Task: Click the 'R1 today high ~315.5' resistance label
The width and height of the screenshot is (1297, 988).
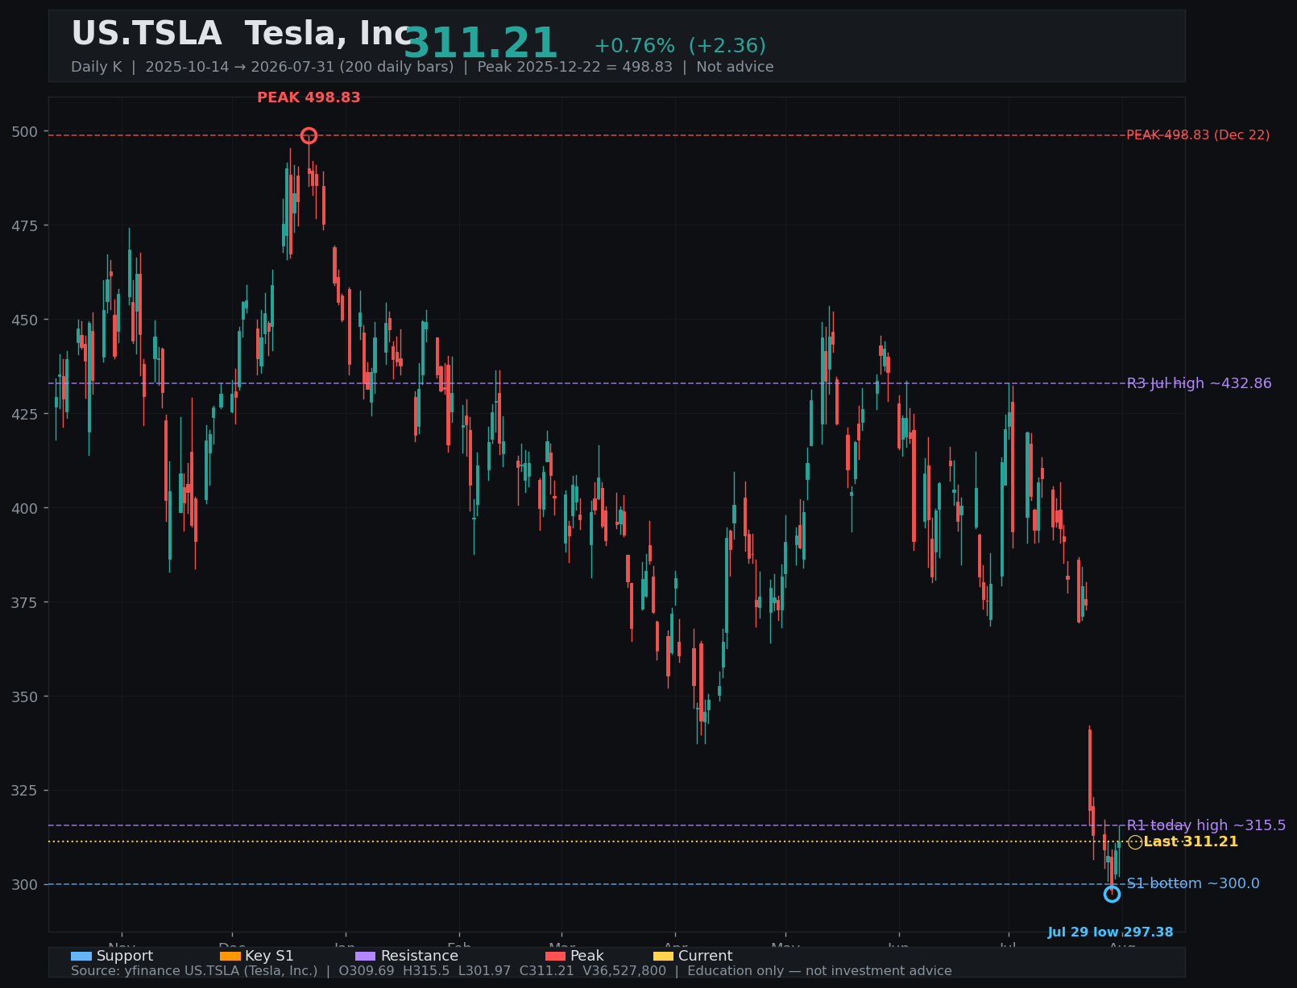Action: pos(1206,825)
